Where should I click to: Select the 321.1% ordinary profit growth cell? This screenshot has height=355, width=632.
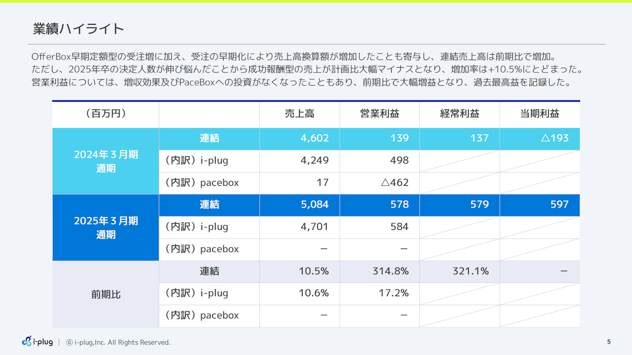[x=470, y=271]
